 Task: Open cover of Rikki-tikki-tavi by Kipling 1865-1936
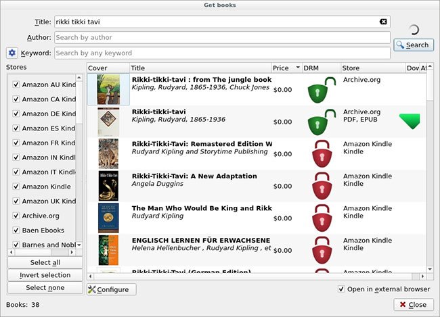pos(108,122)
